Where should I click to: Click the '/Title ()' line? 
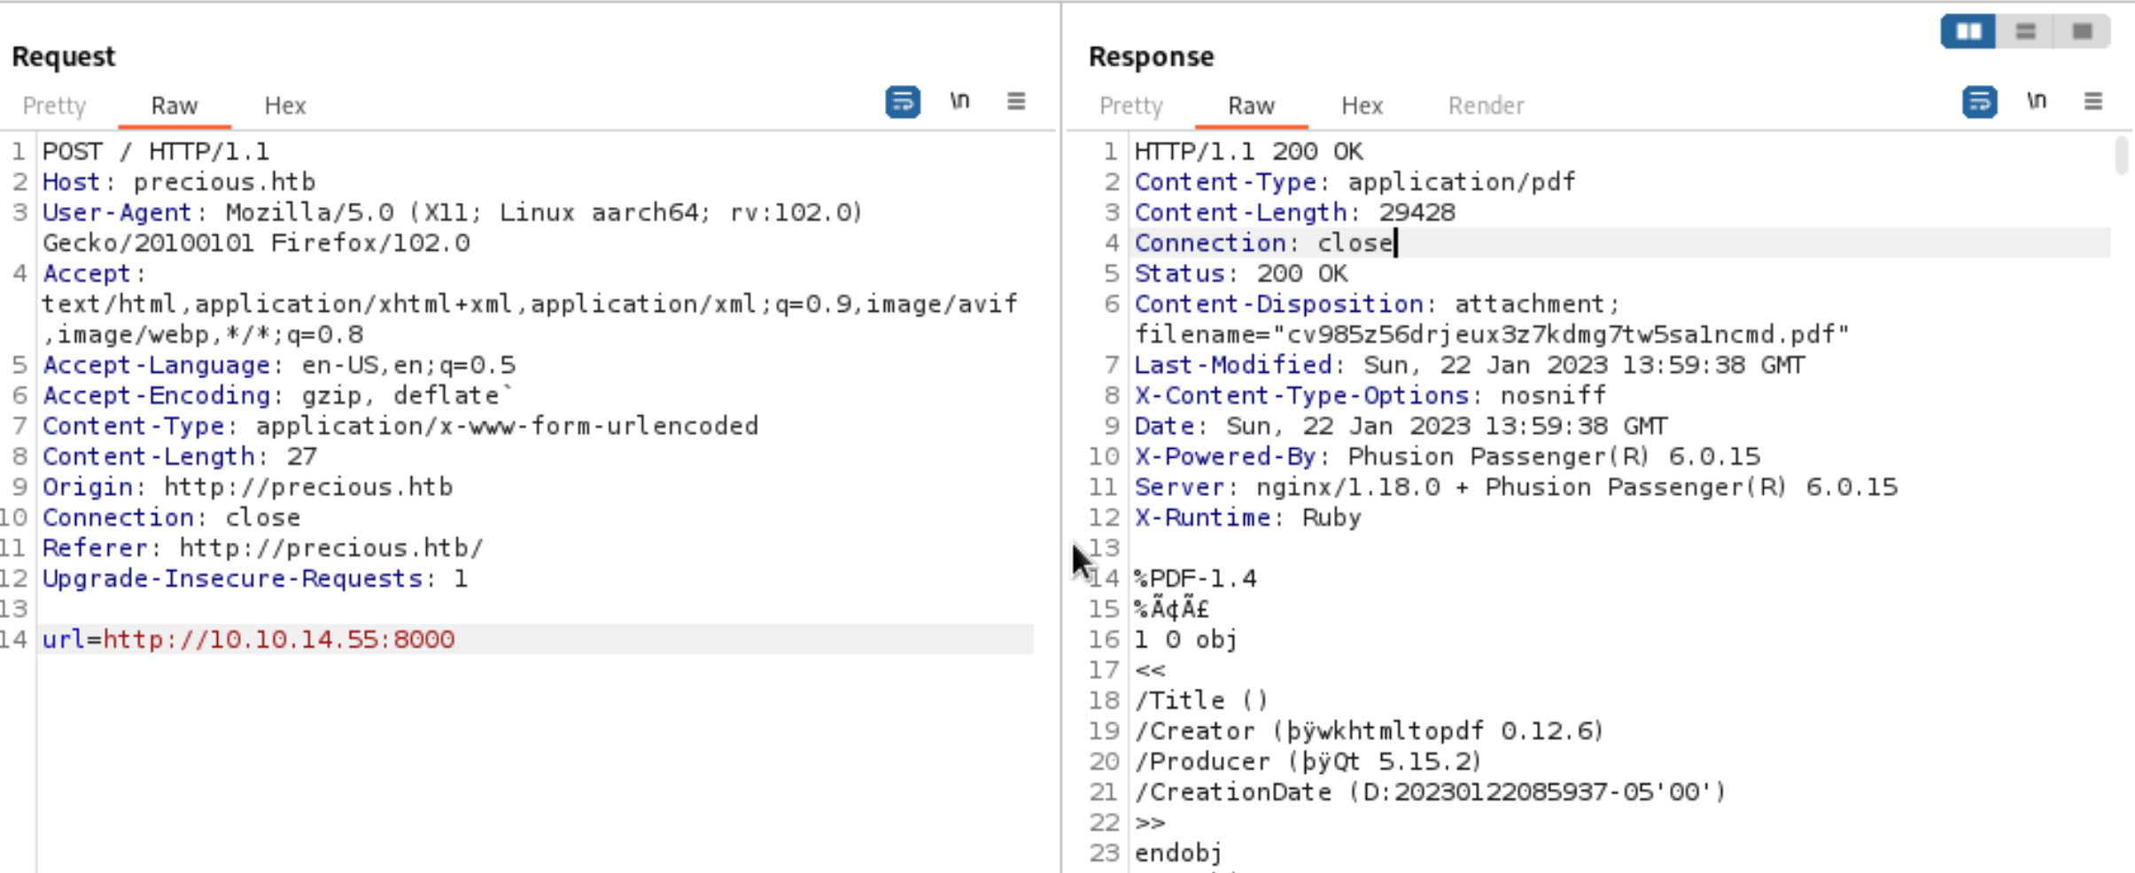point(1201,700)
